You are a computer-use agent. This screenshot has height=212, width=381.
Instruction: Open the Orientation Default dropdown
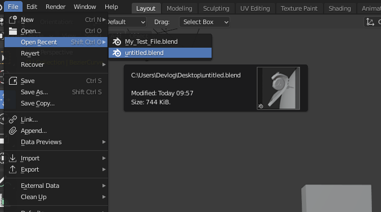[127, 22]
